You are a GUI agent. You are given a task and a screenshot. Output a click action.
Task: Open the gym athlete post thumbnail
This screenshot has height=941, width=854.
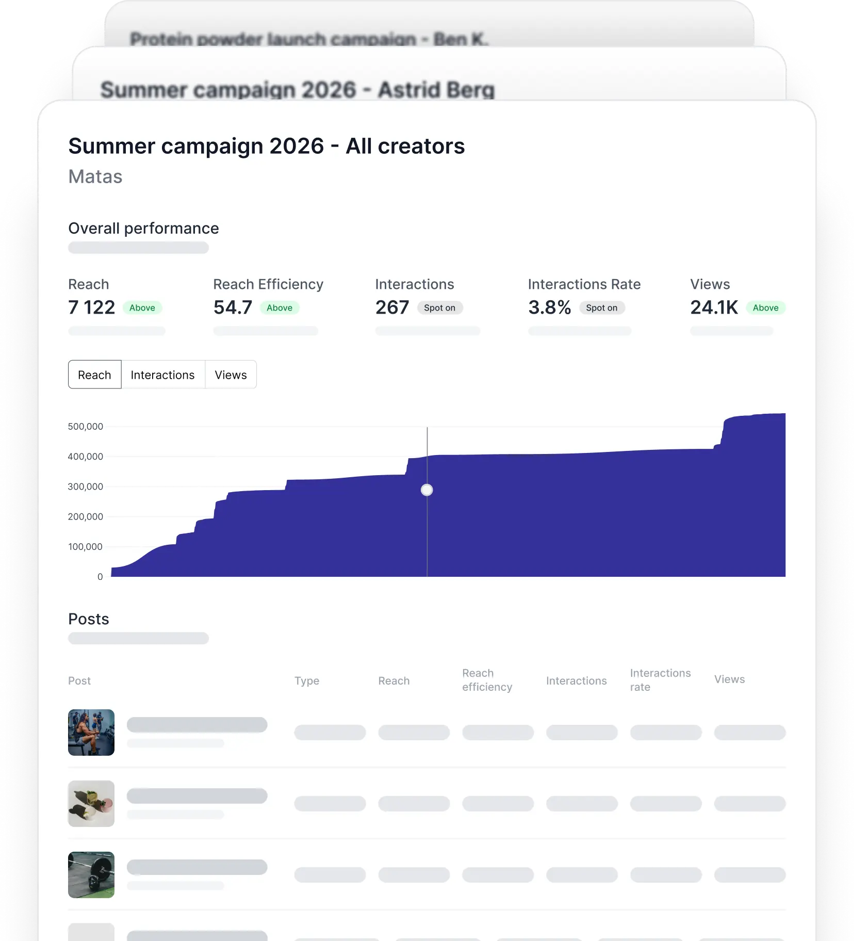[91, 733]
